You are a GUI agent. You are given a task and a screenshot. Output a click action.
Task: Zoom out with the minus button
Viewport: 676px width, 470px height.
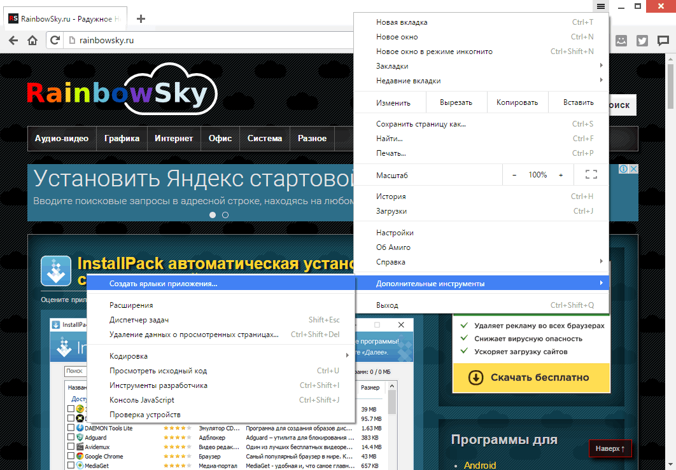tap(514, 175)
